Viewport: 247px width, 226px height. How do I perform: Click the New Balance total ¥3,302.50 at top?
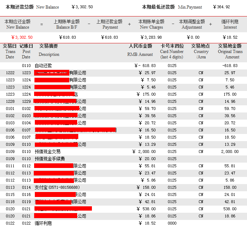click(x=82, y=7)
